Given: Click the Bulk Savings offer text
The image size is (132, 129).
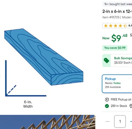Looking at the screenshot, I should pyautogui.click(x=123, y=58).
